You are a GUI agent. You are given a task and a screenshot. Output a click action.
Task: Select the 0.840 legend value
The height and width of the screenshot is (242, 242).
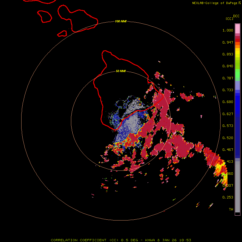(228, 66)
